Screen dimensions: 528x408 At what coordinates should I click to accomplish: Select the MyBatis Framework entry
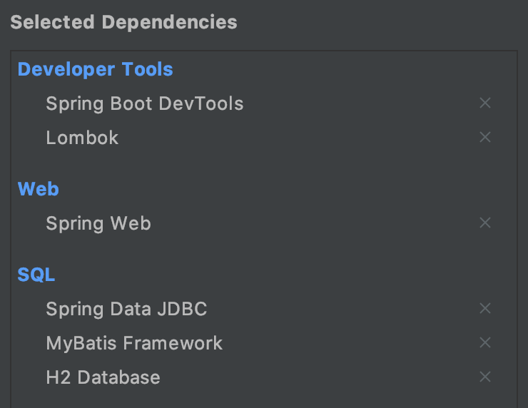click(134, 343)
